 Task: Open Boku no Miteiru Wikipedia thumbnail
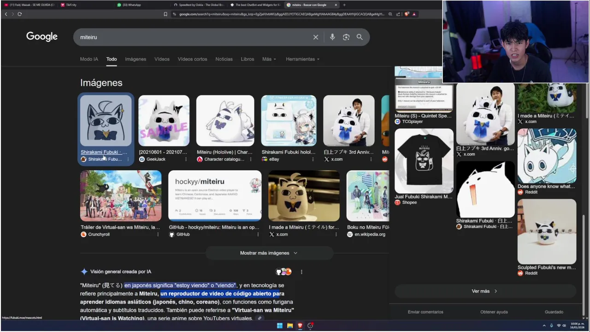368,196
